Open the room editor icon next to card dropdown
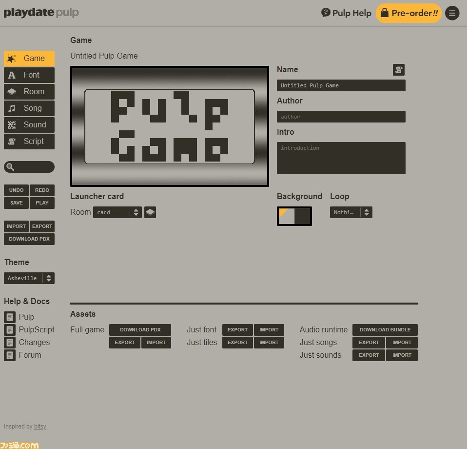The height and width of the screenshot is (449, 467). tap(150, 212)
